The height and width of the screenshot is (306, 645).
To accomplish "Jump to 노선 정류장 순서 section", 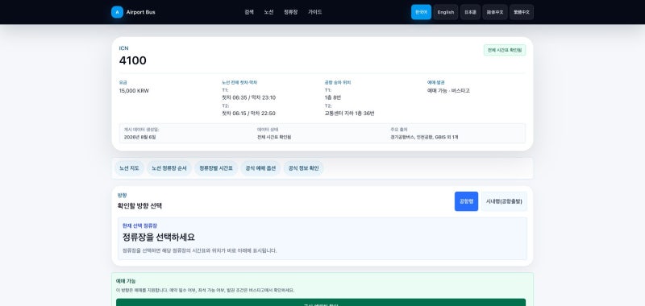I will [169, 168].
